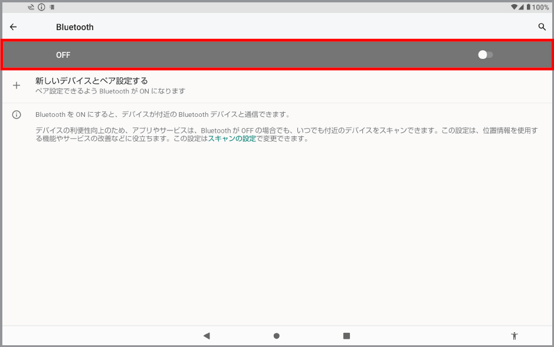Click text ペア設定できるよう Bluetooth が ON になります
554x347 pixels.
(x=110, y=91)
